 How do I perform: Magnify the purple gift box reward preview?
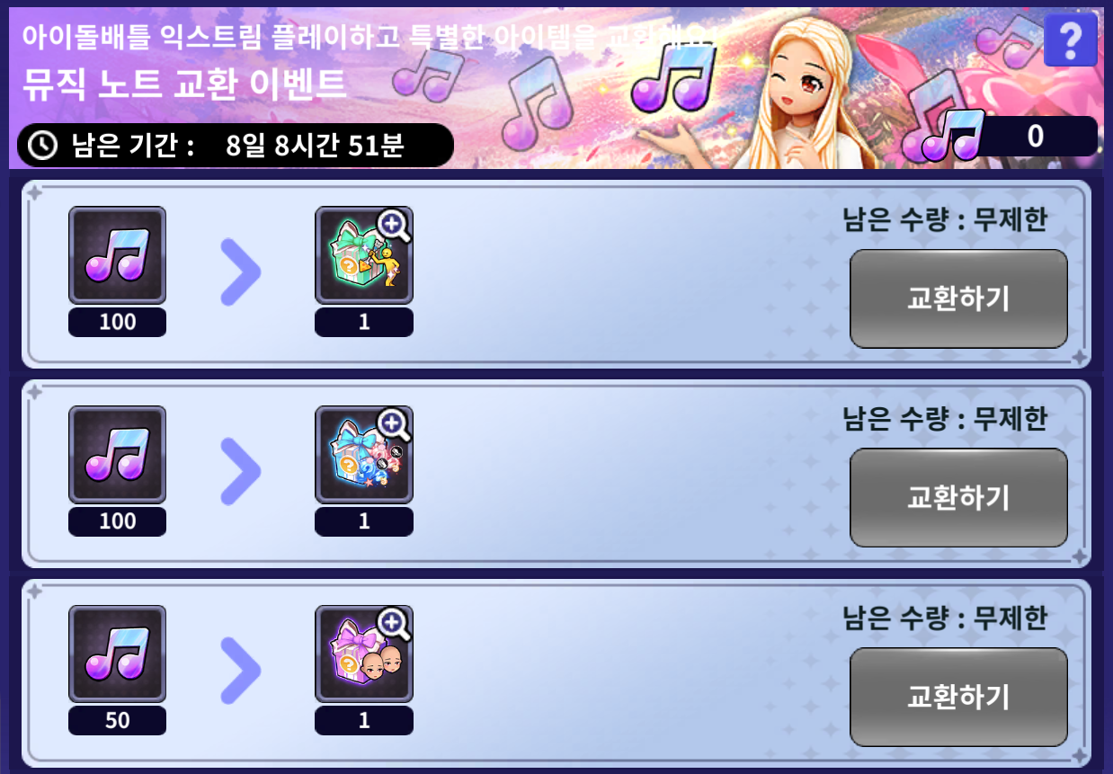tap(393, 624)
